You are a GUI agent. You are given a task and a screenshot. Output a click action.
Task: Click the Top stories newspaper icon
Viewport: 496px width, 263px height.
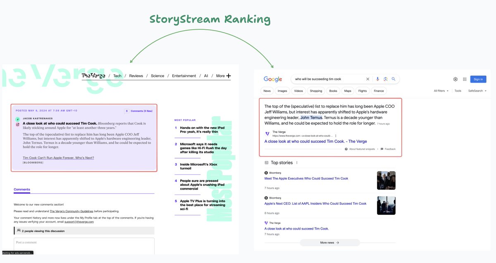pos(267,163)
